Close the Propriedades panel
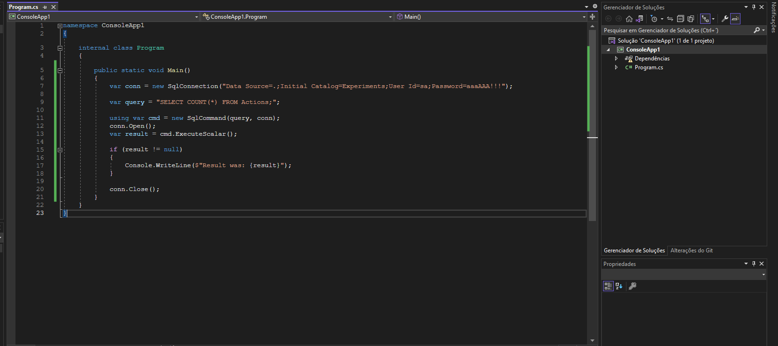 click(x=762, y=264)
